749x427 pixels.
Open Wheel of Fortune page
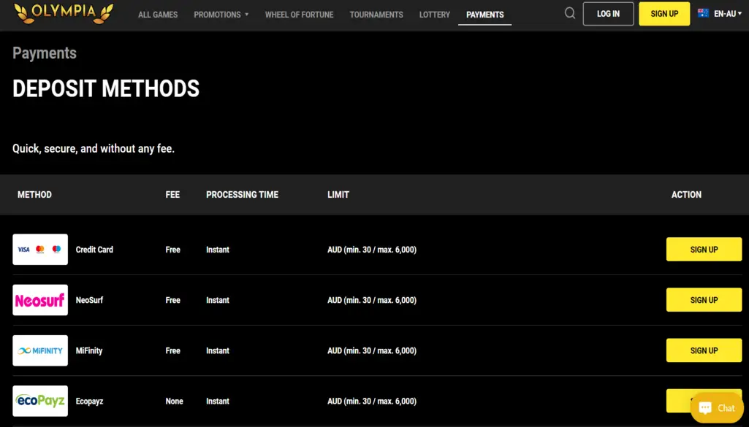[299, 15]
